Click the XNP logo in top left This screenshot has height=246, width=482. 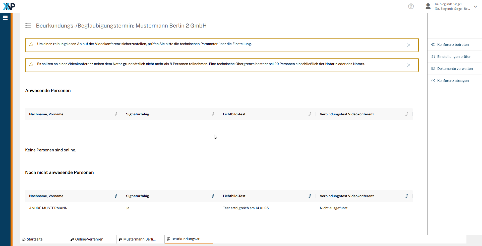tap(9, 6)
